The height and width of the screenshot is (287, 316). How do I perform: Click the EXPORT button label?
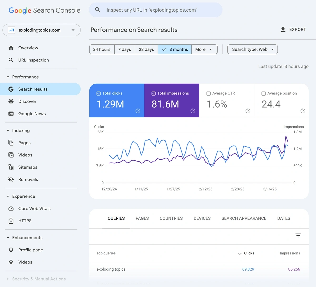(x=298, y=30)
